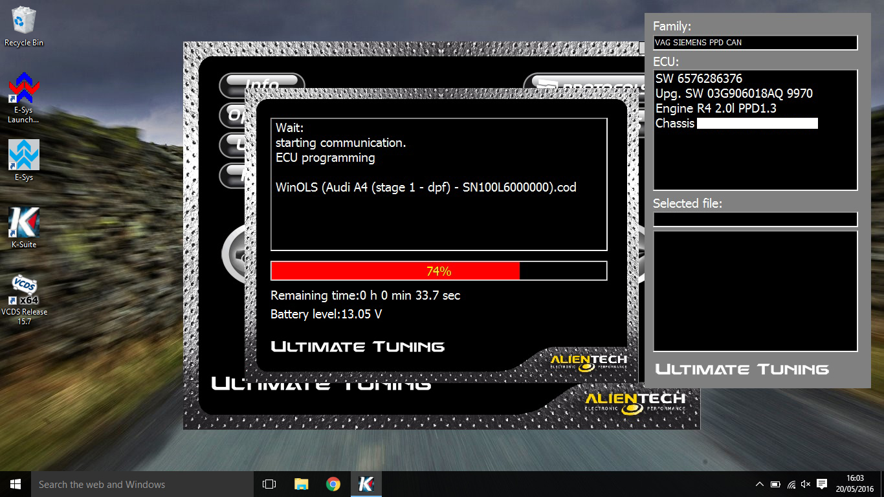This screenshot has height=497, width=884.
Task: Unmute the speaker volume icon
Action: pos(806,484)
